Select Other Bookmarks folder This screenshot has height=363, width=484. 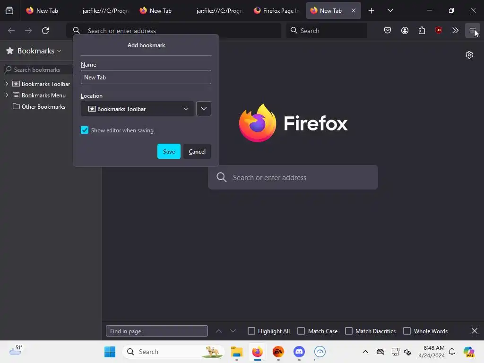[x=39, y=106]
